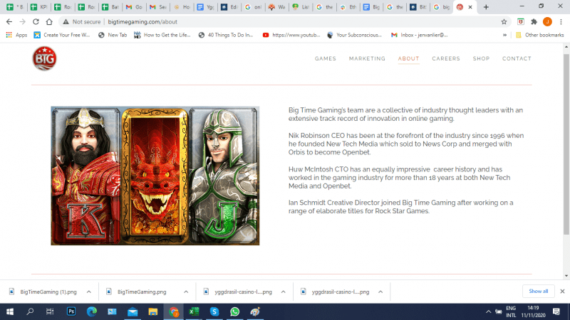Click the Big Time Gaming logo

[x=44, y=58]
